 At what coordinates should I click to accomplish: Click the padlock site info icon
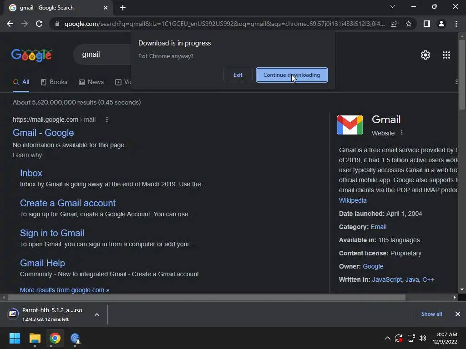pos(57,24)
